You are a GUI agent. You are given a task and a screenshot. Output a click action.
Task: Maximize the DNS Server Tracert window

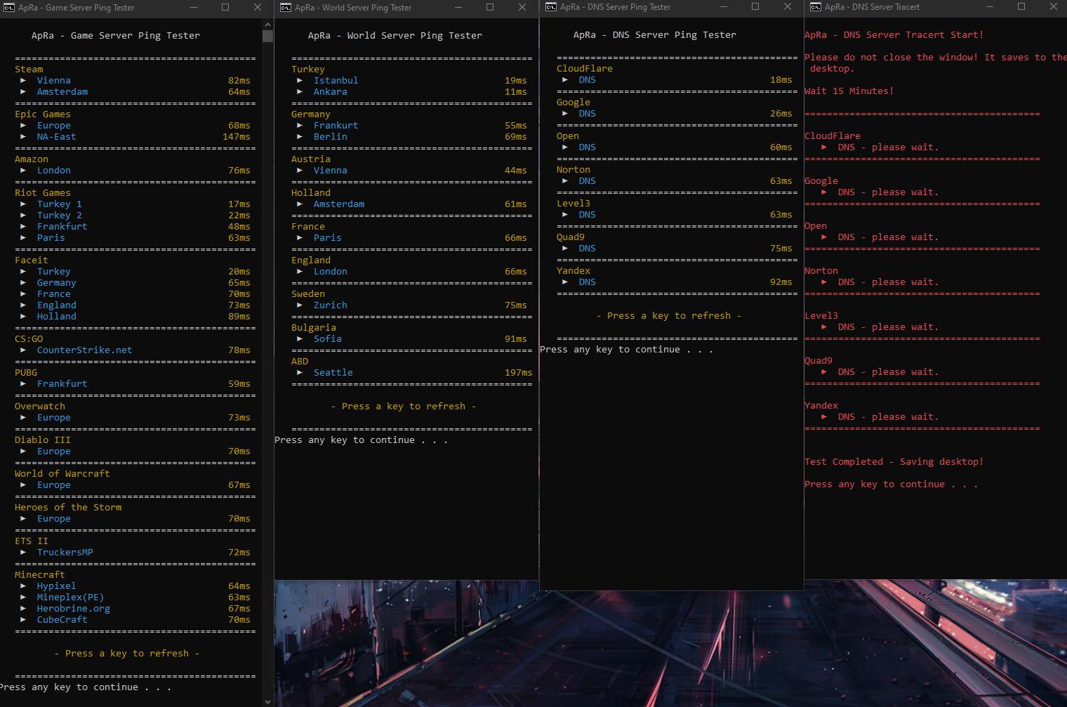pyautogui.click(x=1021, y=6)
